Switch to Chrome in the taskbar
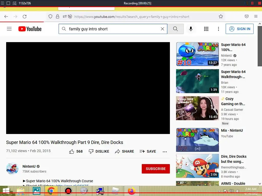The image size is (262, 196). [x=51, y=191]
